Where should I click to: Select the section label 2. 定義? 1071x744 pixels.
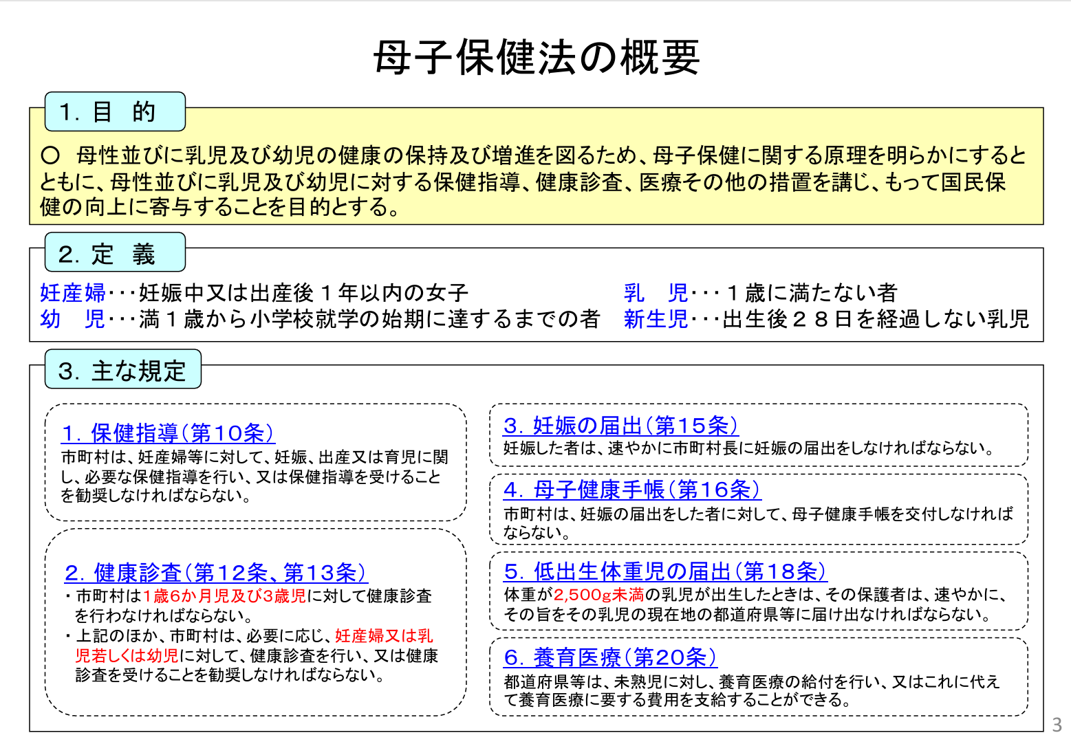click(x=115, y=252)
